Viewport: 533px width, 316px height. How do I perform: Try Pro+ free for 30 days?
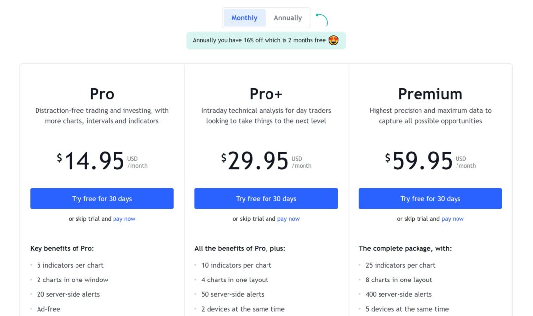[266, 198]
